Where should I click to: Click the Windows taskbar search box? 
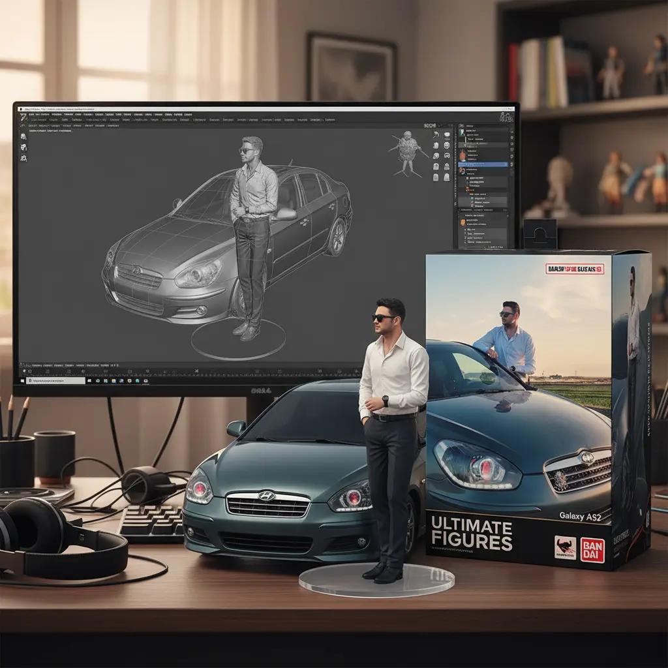tap(56, 381)
